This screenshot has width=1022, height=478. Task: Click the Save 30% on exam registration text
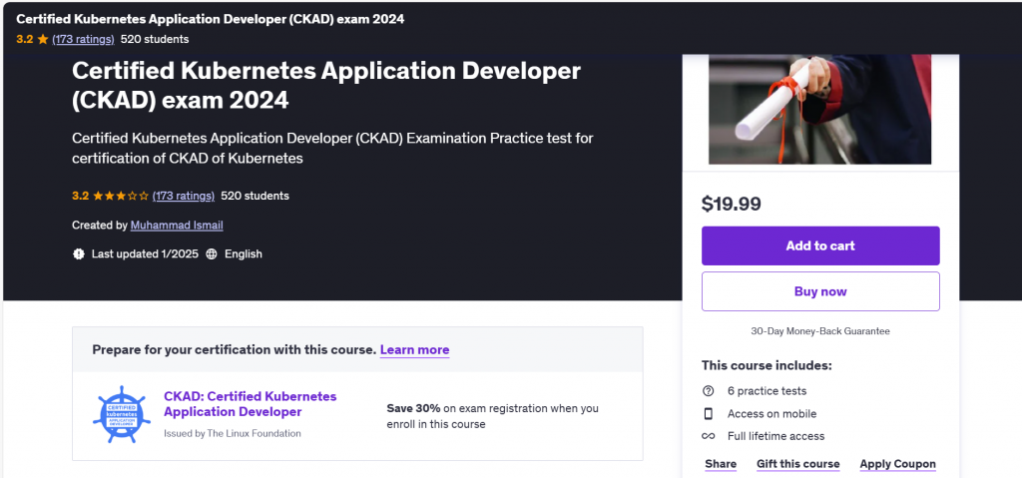pyautogui.click(x=492, y=416)
